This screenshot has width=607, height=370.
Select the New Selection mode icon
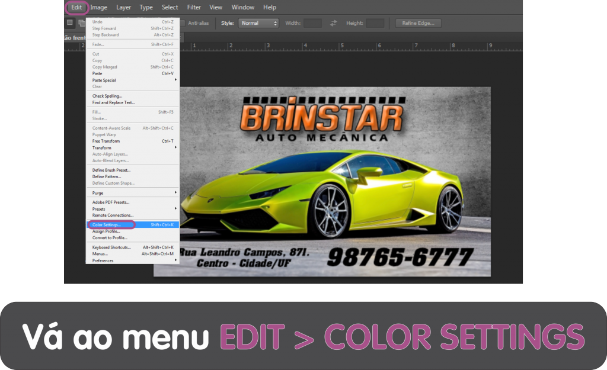click(x=70, y=22)
